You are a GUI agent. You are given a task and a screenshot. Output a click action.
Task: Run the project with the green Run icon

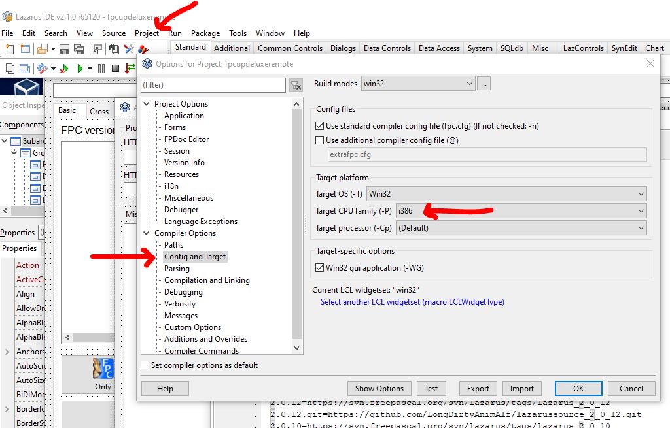80,67
